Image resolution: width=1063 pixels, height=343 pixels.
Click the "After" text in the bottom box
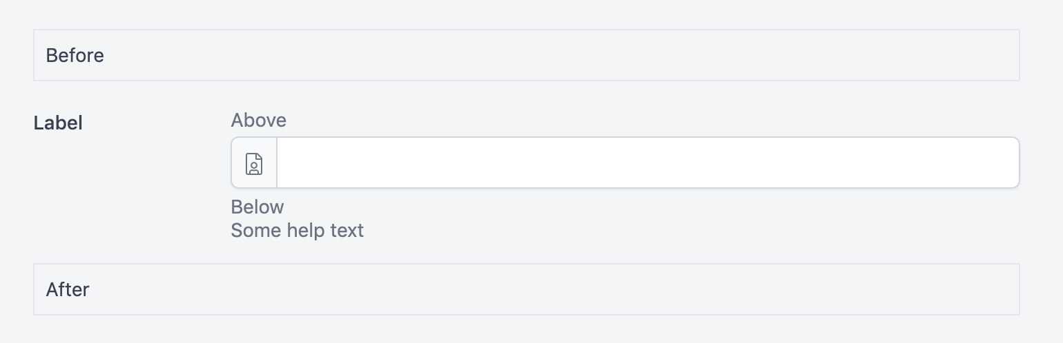68,289
